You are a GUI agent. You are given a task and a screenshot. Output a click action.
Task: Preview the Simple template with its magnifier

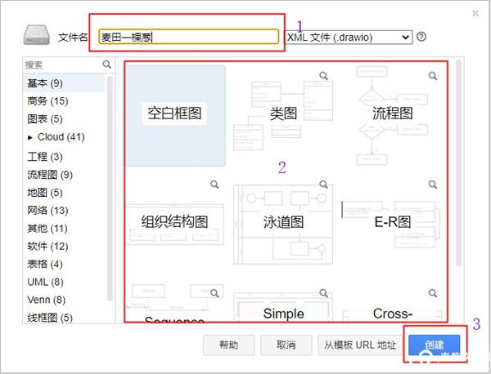(324, 293)
